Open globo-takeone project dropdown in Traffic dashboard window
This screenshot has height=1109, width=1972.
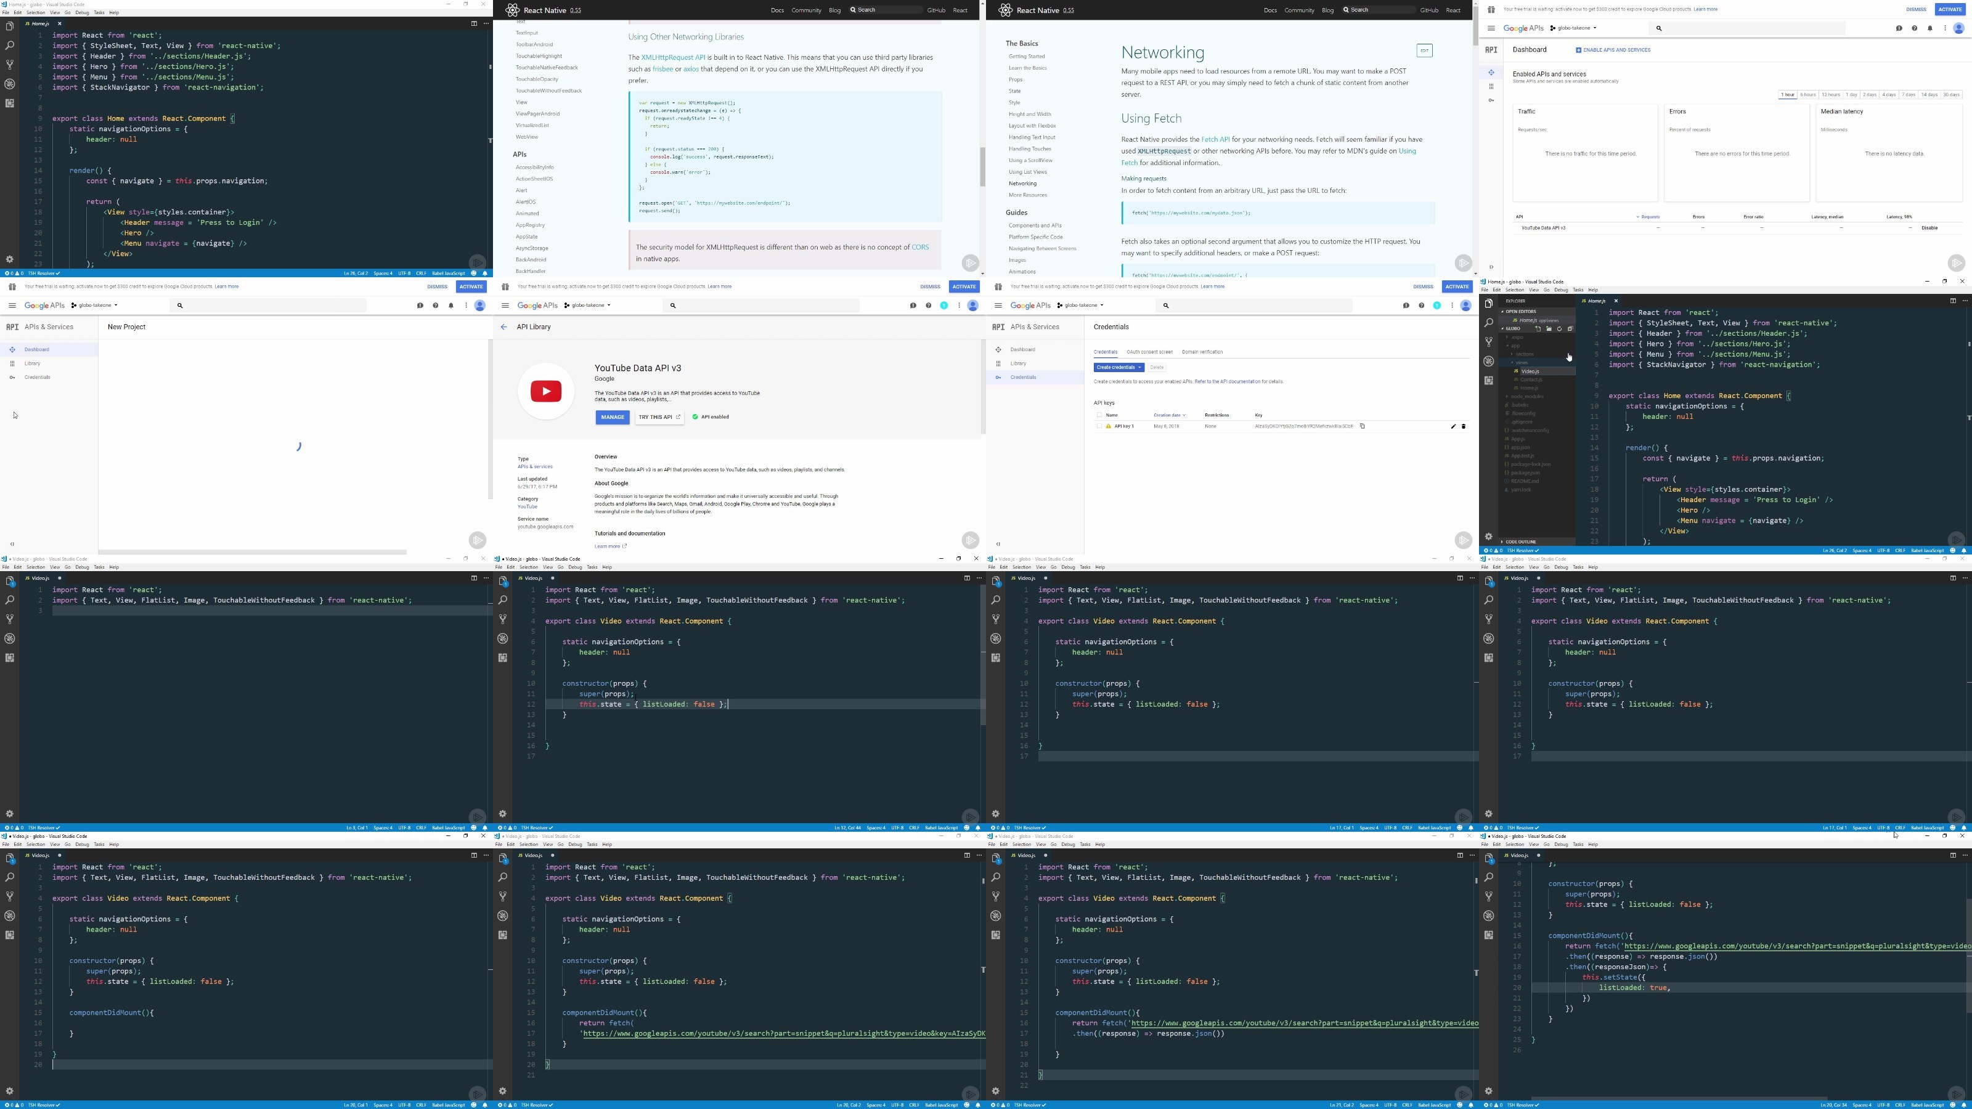[x=1573, y=28]
